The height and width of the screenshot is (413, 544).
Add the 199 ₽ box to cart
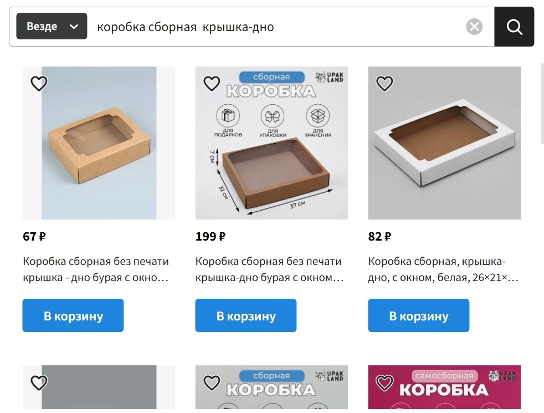[x=246, y=315]
